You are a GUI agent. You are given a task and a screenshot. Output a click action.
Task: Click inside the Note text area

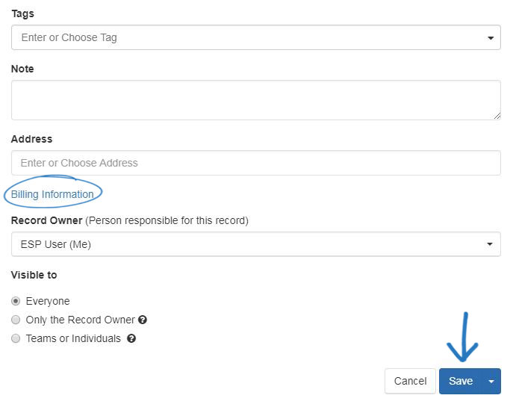pos(256,100)
